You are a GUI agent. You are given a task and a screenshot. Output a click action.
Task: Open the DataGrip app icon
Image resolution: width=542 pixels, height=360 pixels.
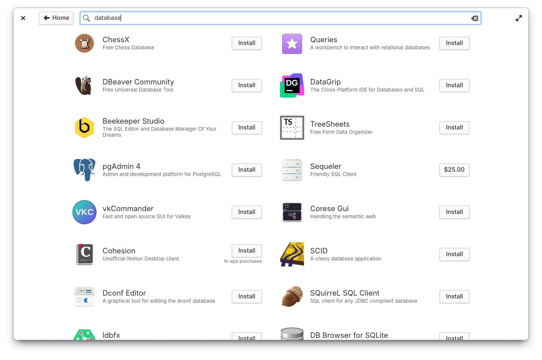[292, 85]
